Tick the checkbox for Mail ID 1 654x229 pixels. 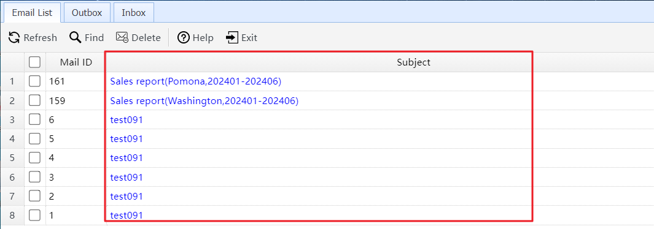tap(34, 216)
